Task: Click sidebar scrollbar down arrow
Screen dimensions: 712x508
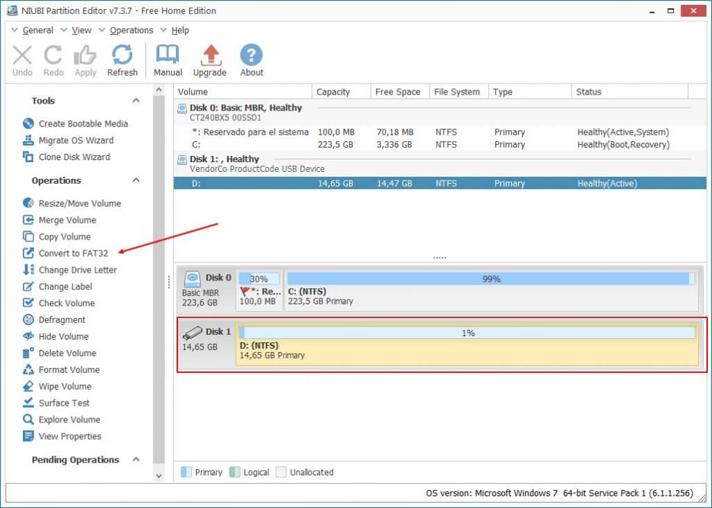Action: tap(159, 476)
